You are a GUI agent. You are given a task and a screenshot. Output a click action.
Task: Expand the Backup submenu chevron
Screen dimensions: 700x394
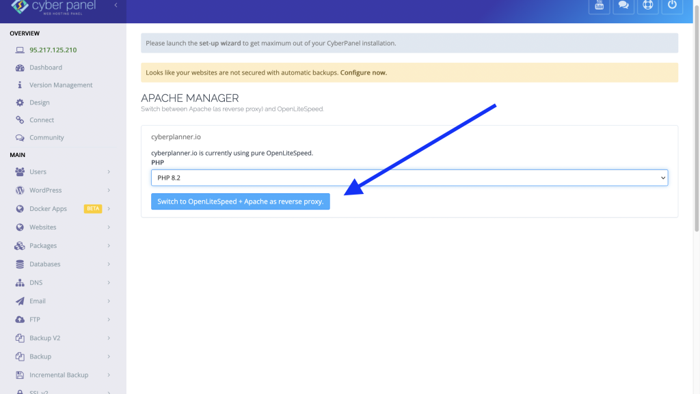(x=109, y=356)
